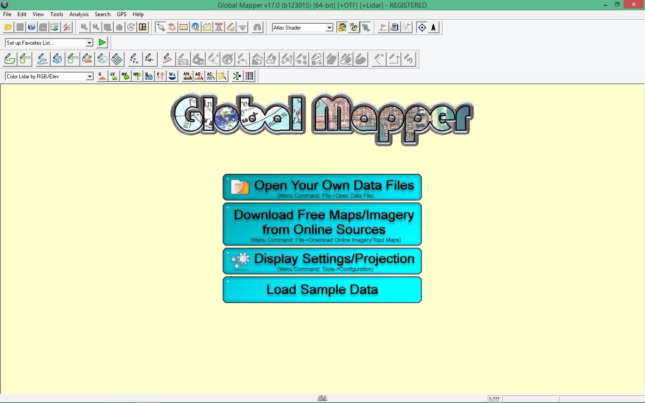Viewport: 645px width, 403px height.
Task: Run the selected favorite green arrow
Action: coord(102,43)
